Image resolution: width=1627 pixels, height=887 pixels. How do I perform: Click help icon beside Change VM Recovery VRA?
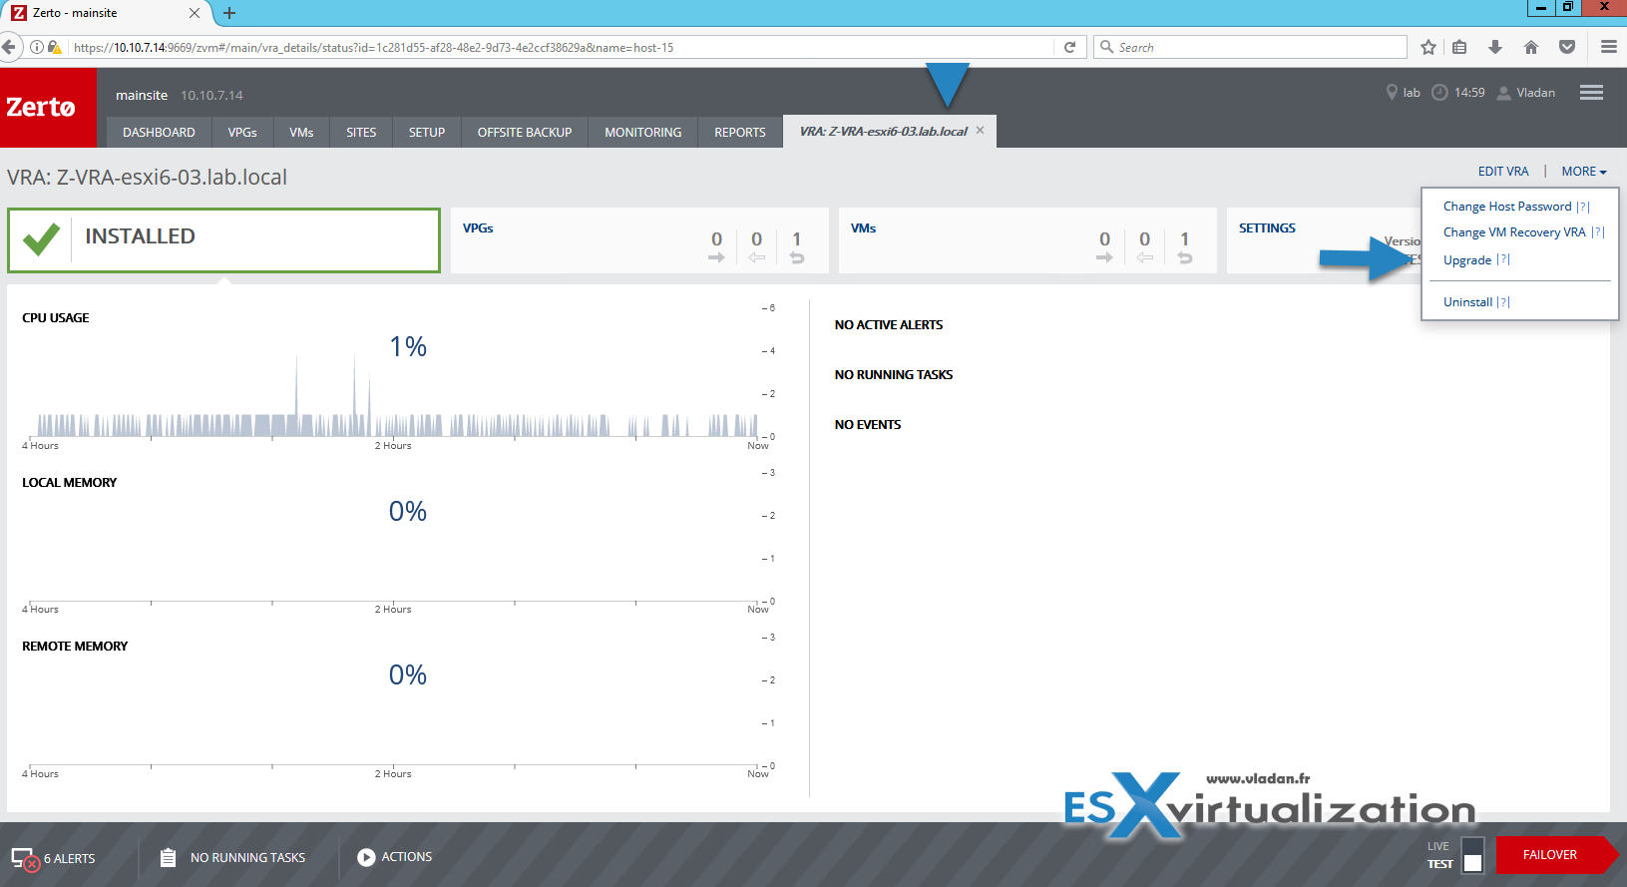1597,232
